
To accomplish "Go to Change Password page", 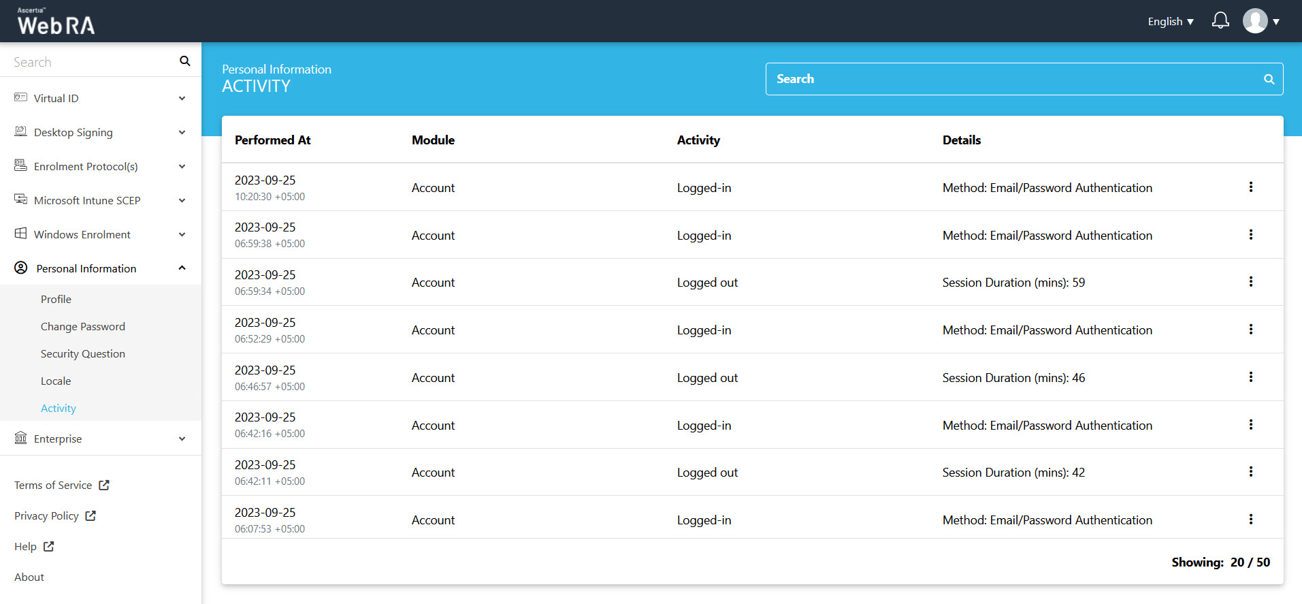I will pos(83,326).
